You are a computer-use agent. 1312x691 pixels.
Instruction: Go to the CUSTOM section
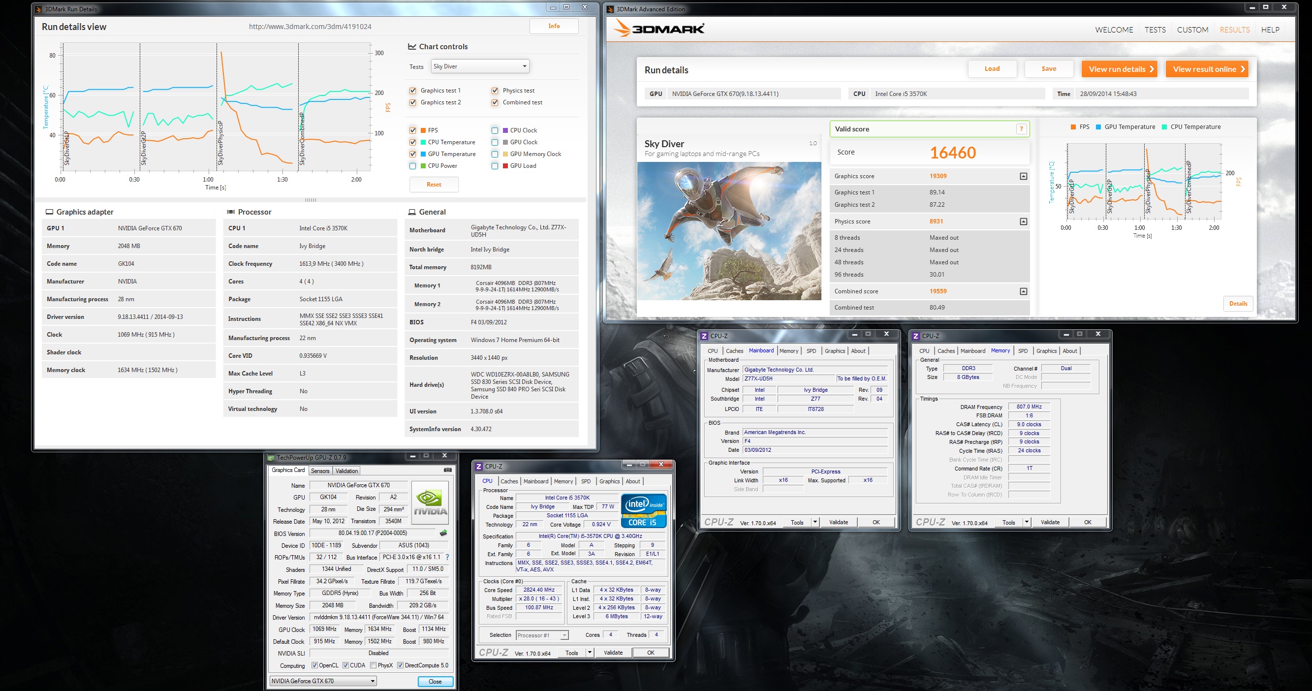click(x=1192, y=30)
